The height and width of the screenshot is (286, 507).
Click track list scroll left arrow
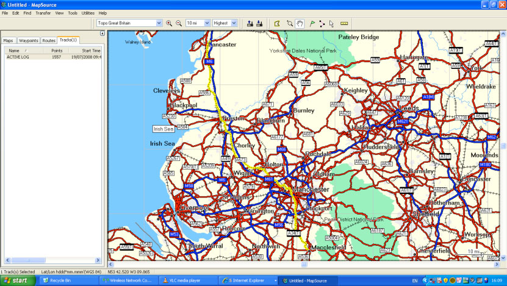[8, 260]
